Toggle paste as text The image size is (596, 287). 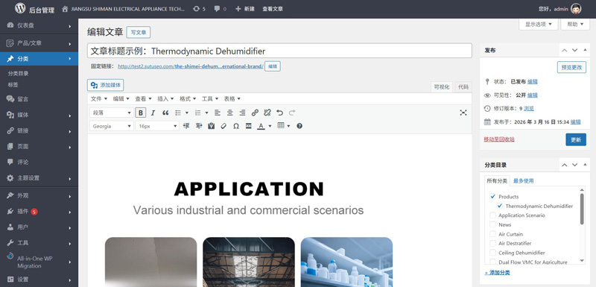[x=212, y=126]
